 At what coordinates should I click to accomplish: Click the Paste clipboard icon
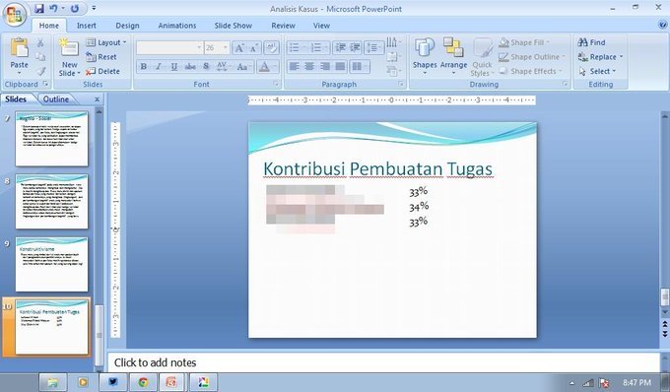(20, 48)
